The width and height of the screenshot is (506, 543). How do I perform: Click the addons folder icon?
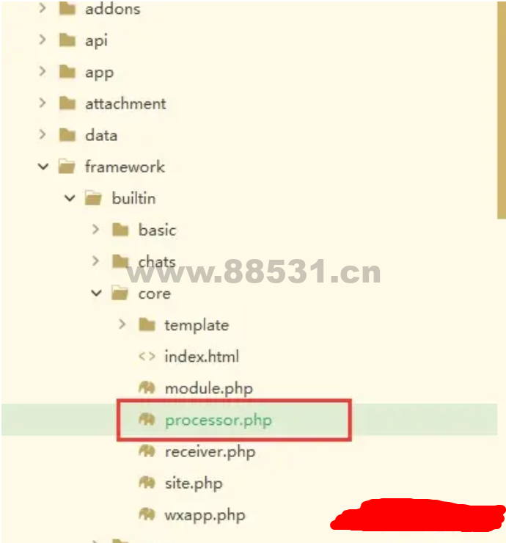(67, 9)
